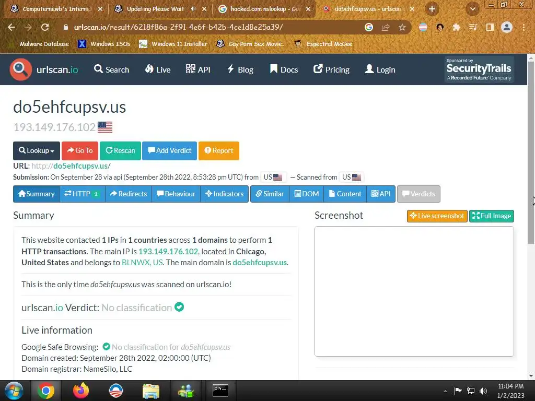535x401 pixels.
Task: Open Blog in the urlscan navbar
Action: [x=240, y=69]
